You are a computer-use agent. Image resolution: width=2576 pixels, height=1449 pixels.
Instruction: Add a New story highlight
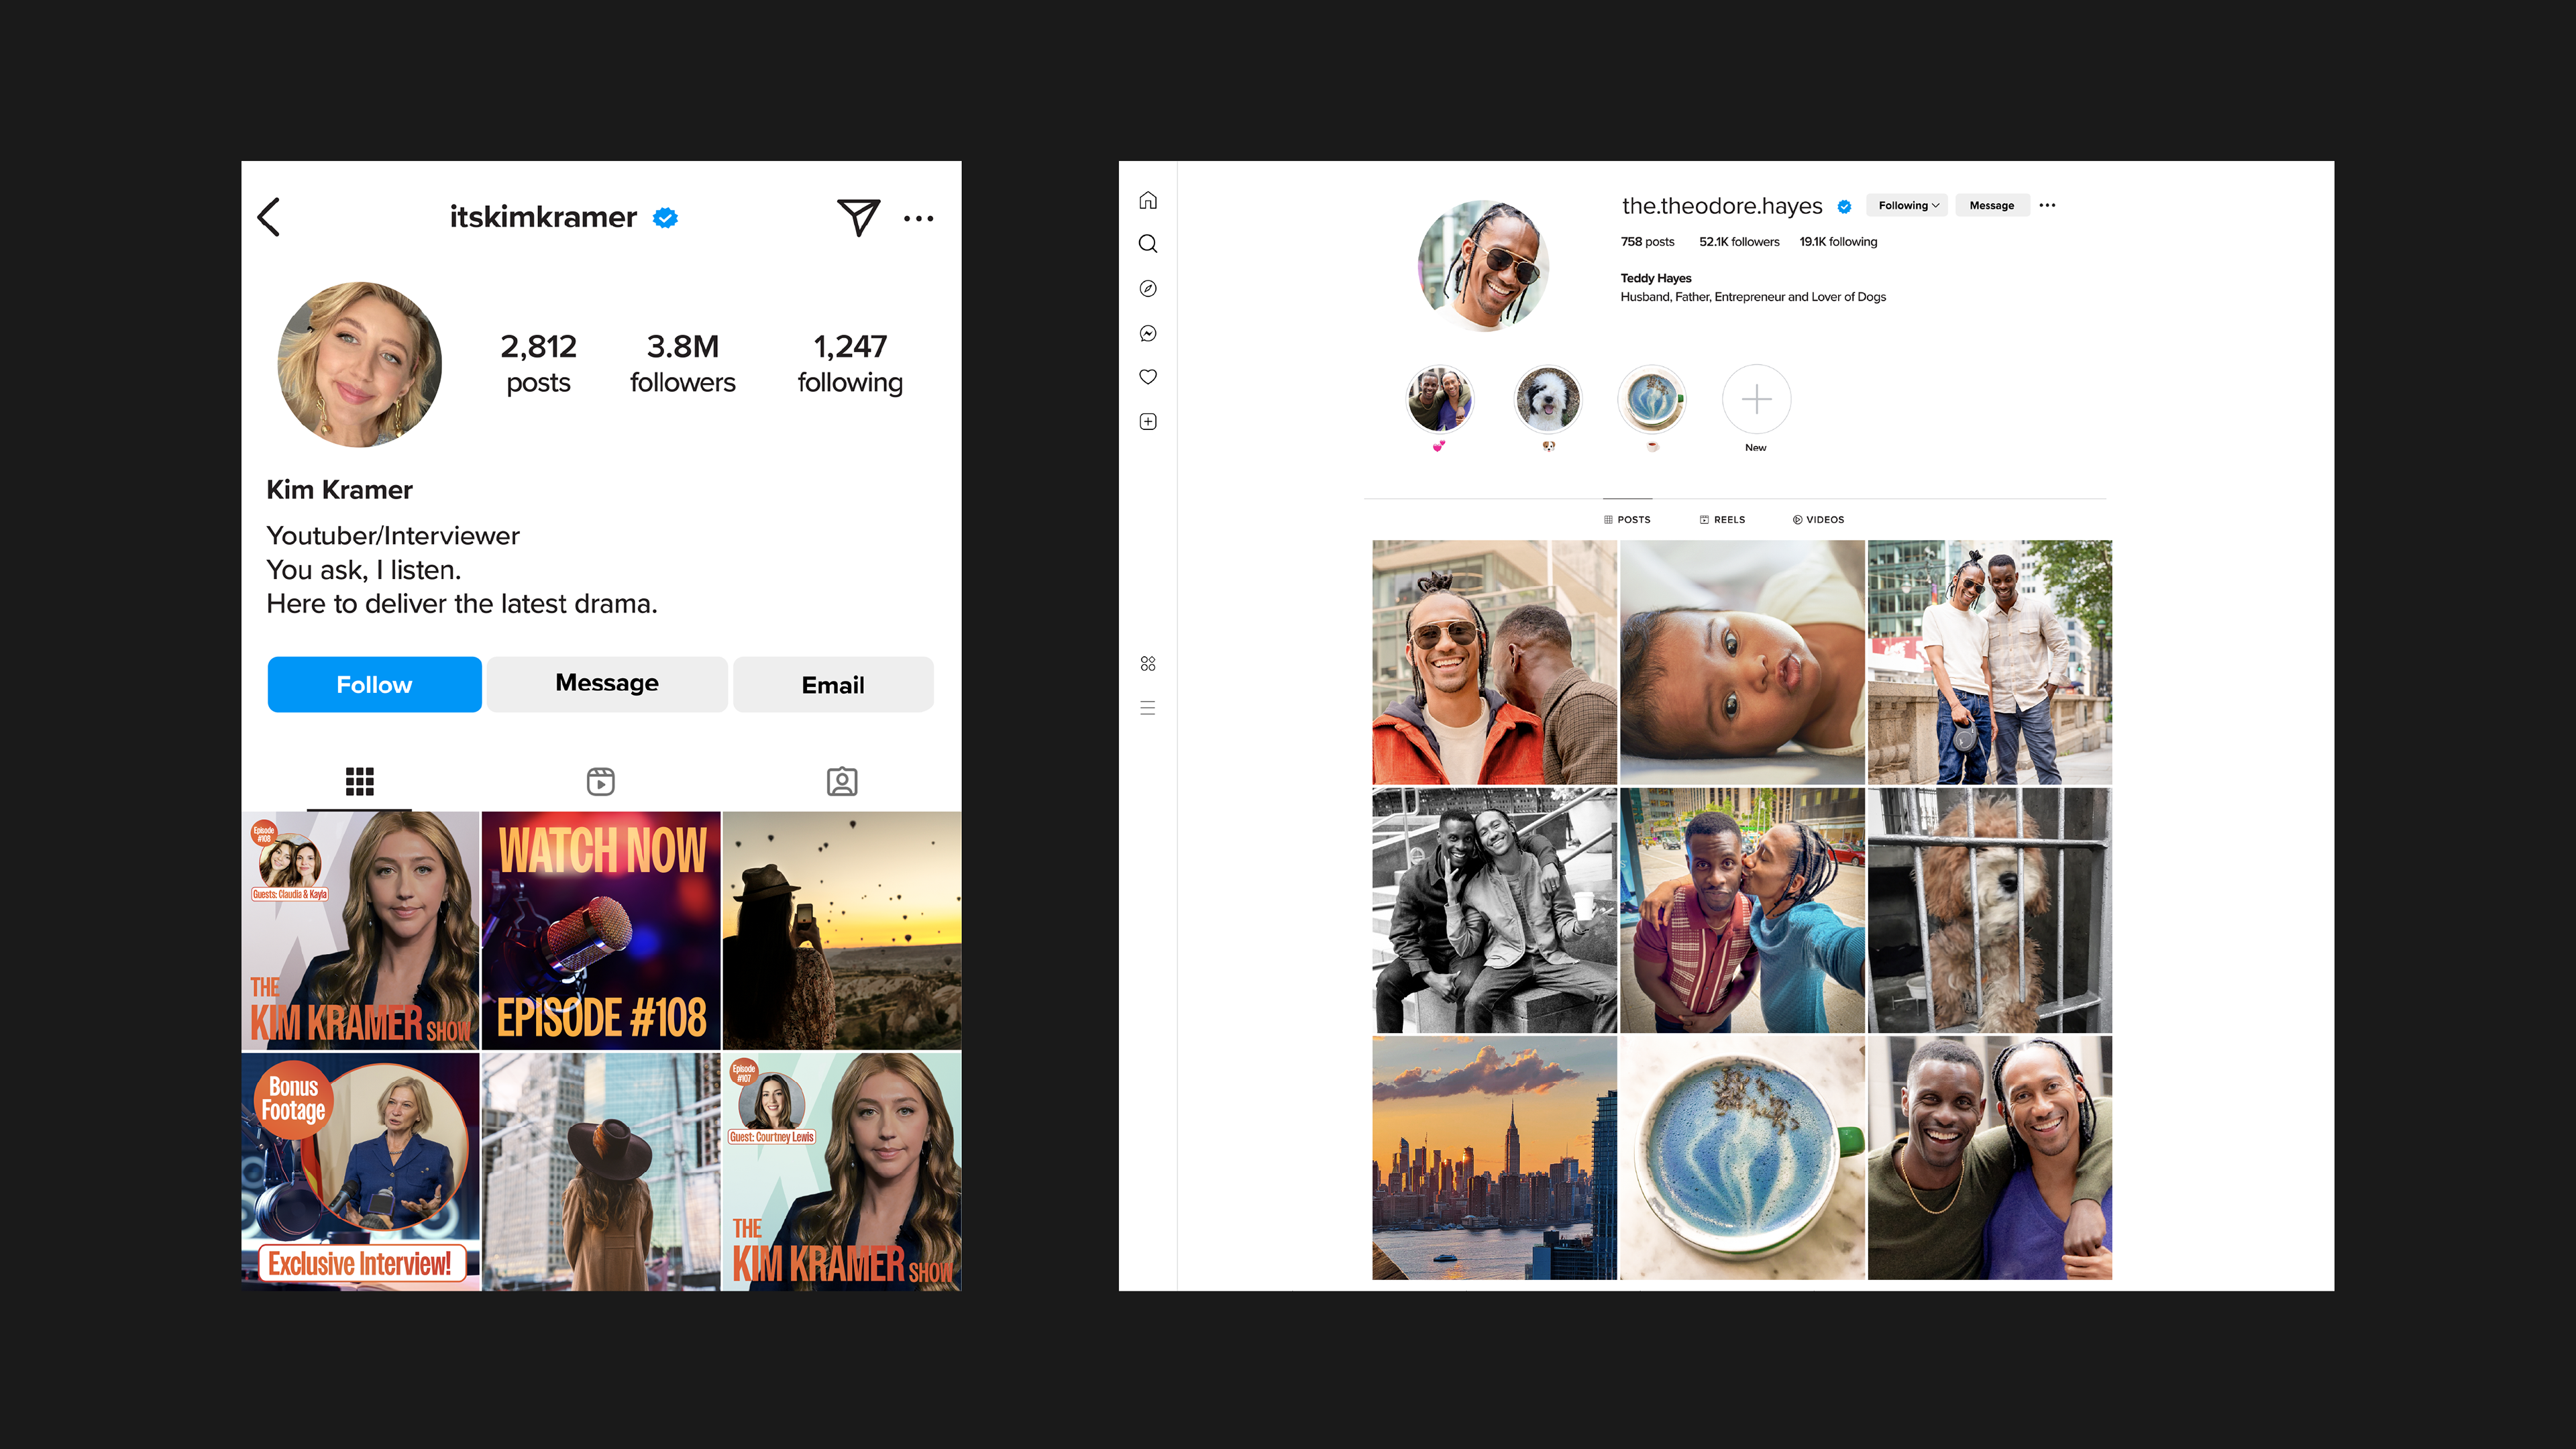click(1756, 400)
